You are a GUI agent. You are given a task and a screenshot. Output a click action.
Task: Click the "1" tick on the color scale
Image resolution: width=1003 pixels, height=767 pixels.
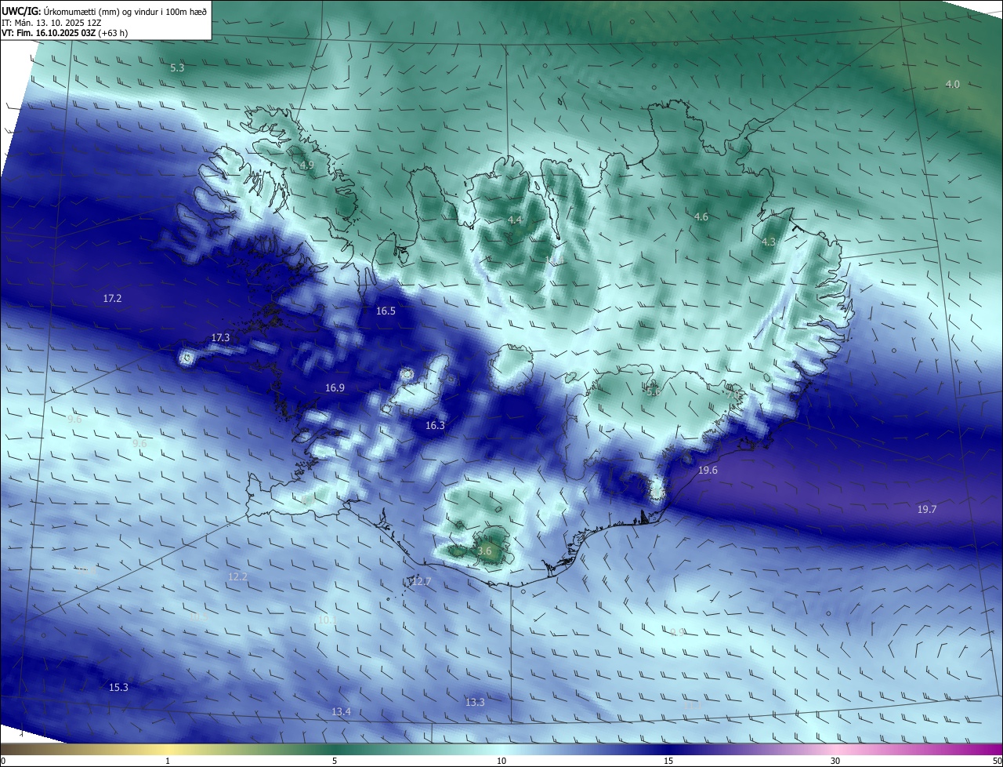(x=168, y=761)
